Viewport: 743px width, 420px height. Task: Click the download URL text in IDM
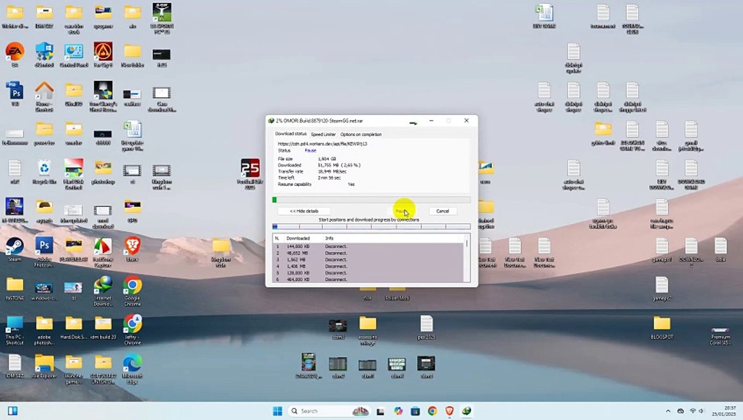point(322,143)
